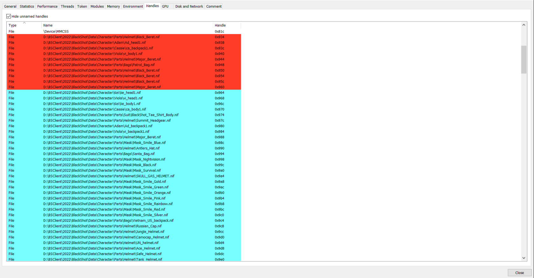View the Memory tab
The height and width of the screenshot is (278, 534).
pyautogui.click(x=113, y=6)
